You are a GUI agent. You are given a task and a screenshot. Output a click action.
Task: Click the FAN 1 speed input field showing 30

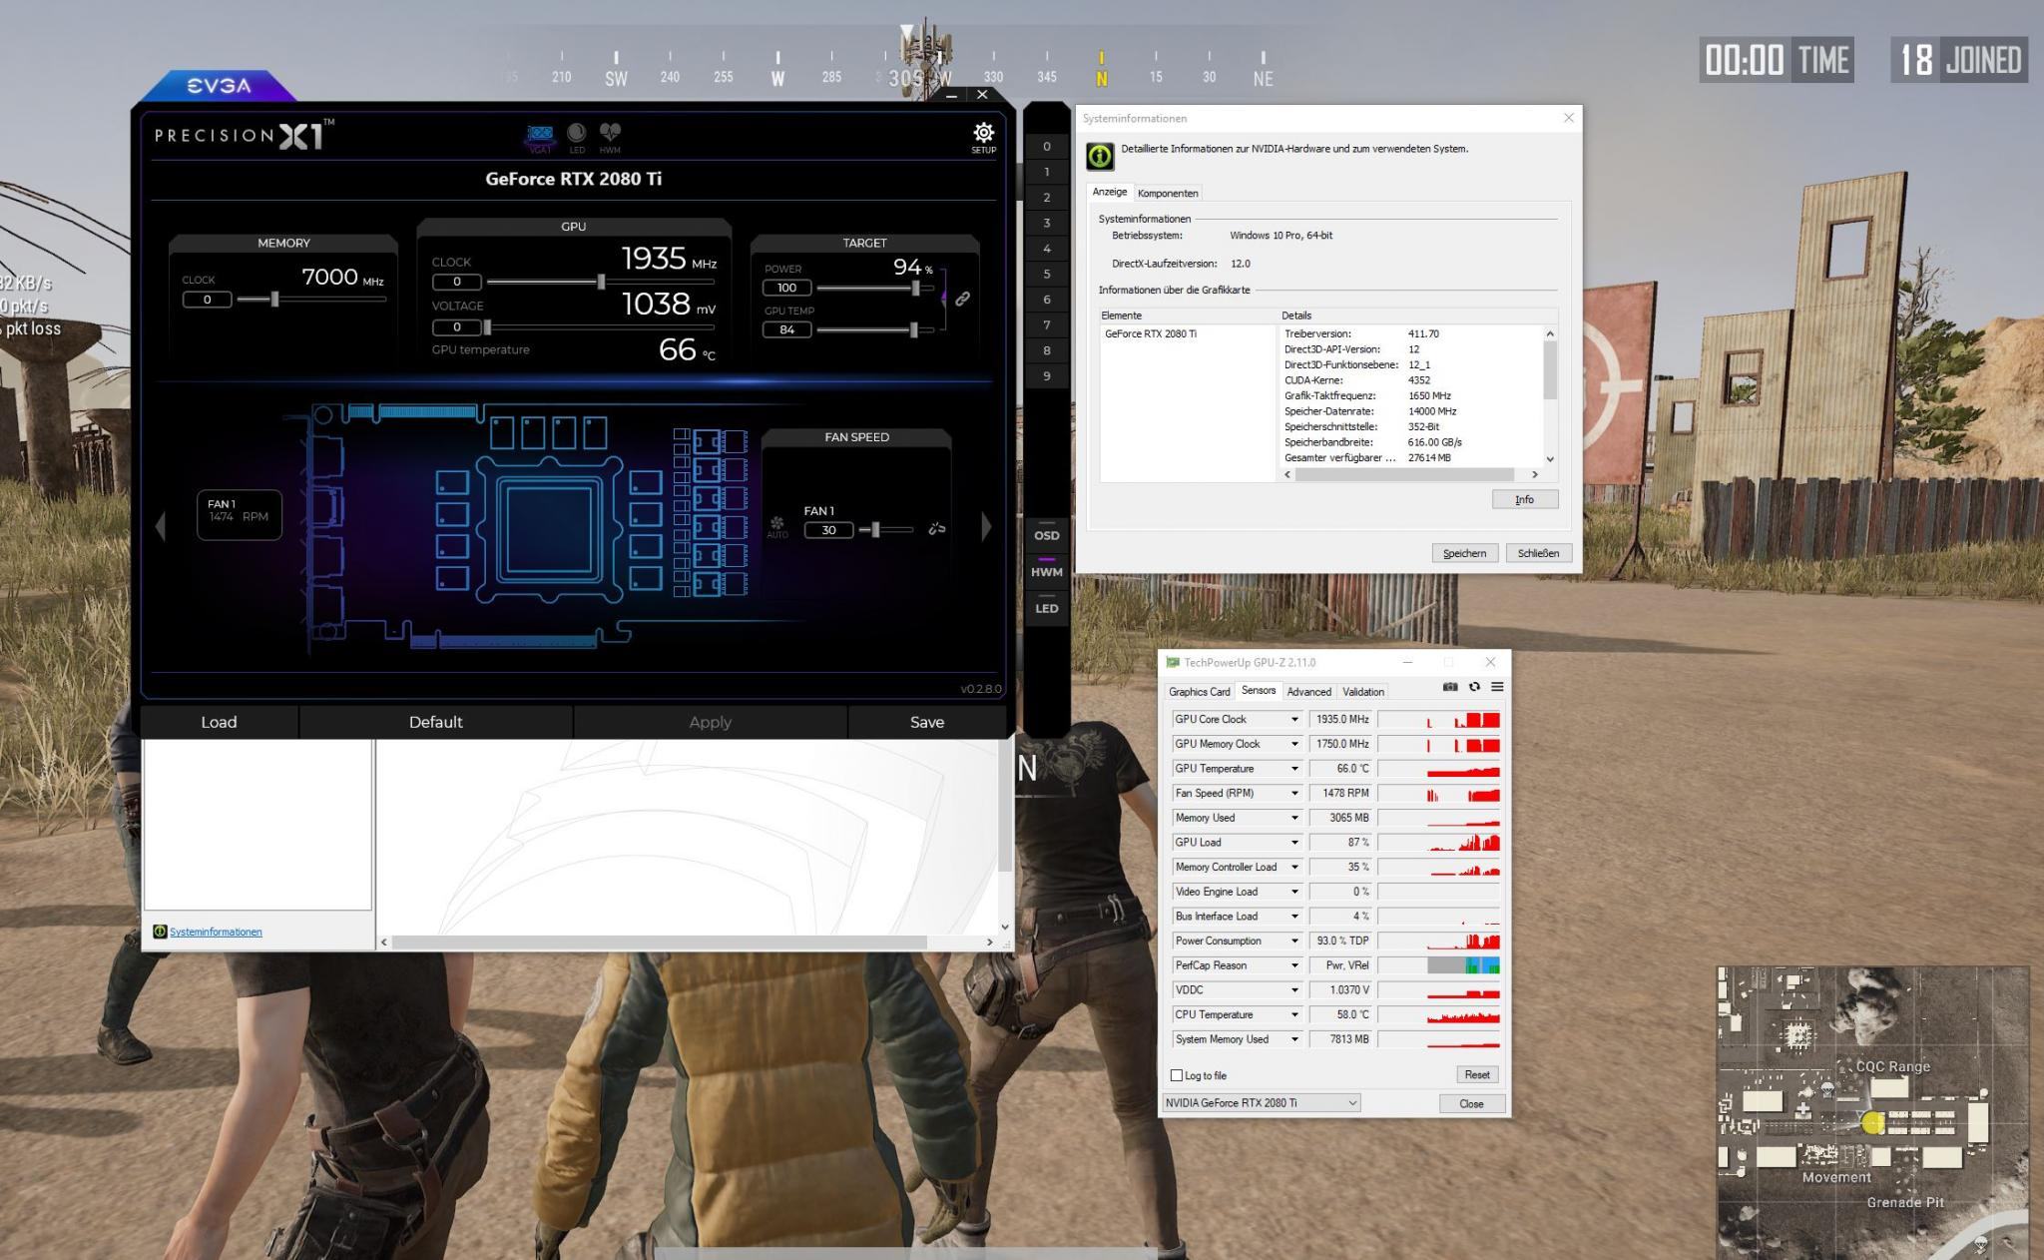(x=828, y=530)
